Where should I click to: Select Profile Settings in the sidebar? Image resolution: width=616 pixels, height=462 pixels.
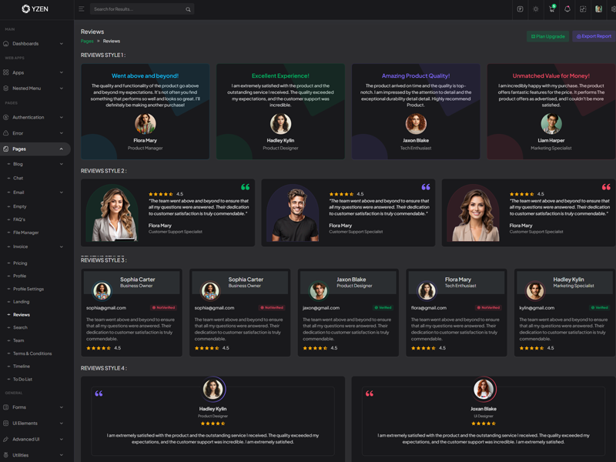(28, 290)
